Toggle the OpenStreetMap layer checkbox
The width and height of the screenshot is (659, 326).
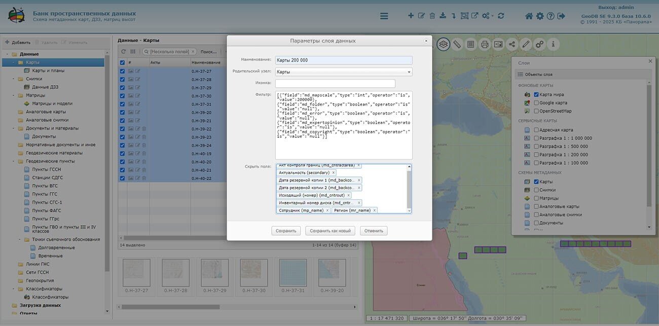pyautogui.click(x=536, y=111)
